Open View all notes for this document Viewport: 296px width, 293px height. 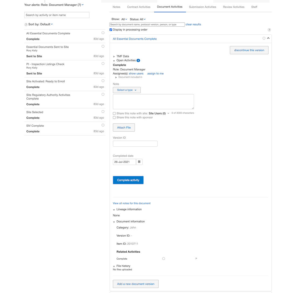point(132,203)
